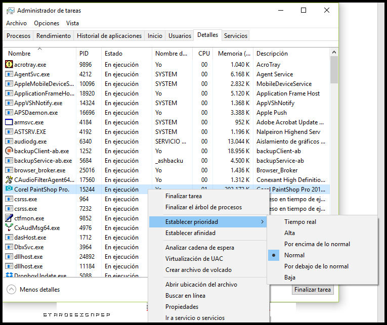Click the scrollbar up arrow
Image resolution: width=387 pixels, height=325 pixels.
(x=334, y=52)
